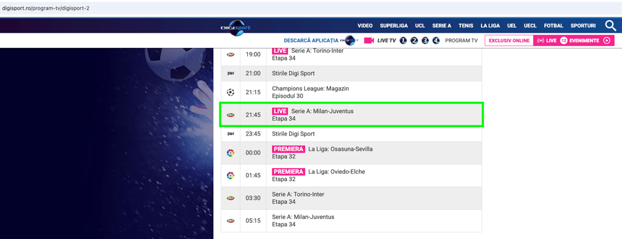Click the address bar URL

46,8
